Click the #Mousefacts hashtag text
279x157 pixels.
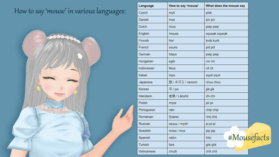[248, 138]
